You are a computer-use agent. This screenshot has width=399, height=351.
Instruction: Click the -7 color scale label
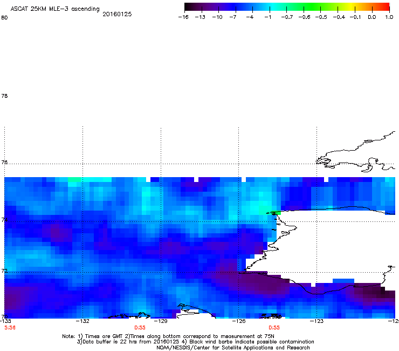(x=233, y=17)
